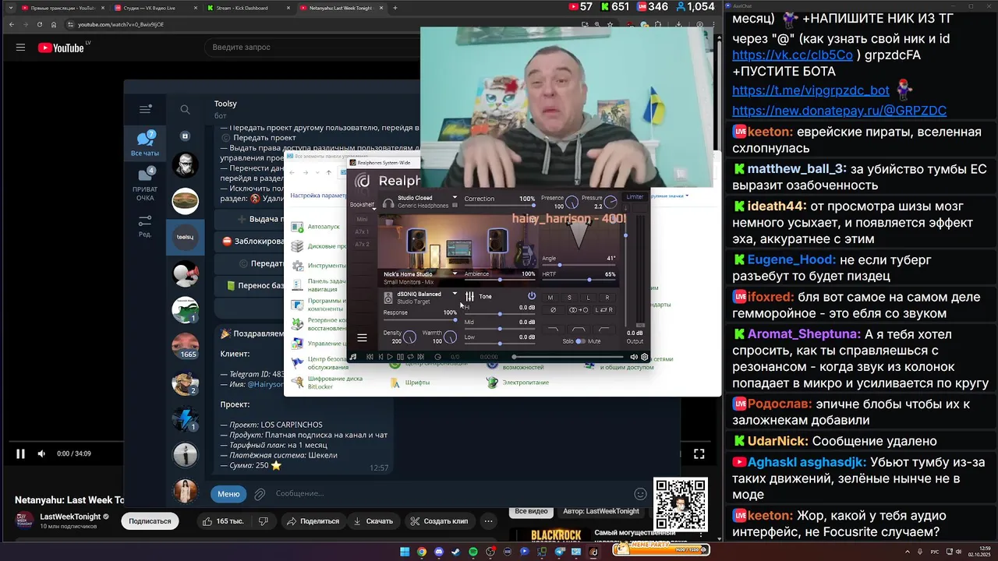Like the video (165 тыс.)
Viewport: 998px width, 561px height.
224,521
